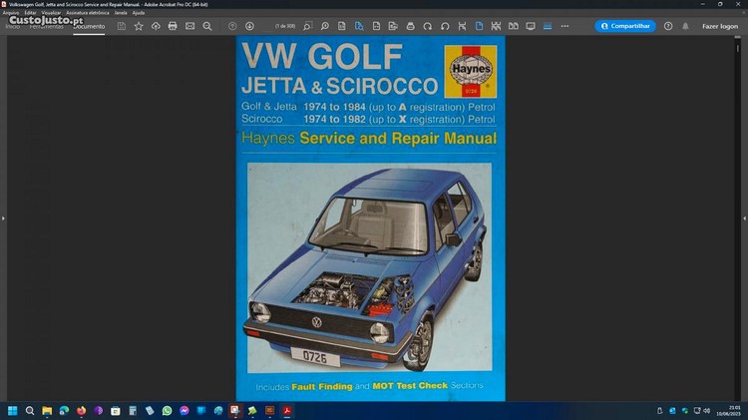The width and height of the screenshot is (748, 420).
Task: Open the help question mark icon
Action: coord(668,26)
